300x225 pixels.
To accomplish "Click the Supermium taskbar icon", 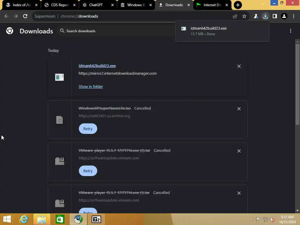I will click(x=78, y=219).
